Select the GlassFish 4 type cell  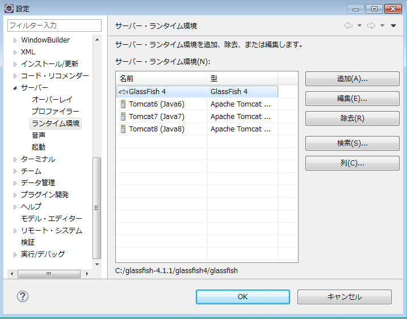[x=242, y=92]
